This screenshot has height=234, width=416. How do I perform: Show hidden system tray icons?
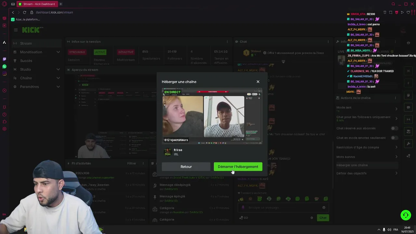[x=379, y=230]
